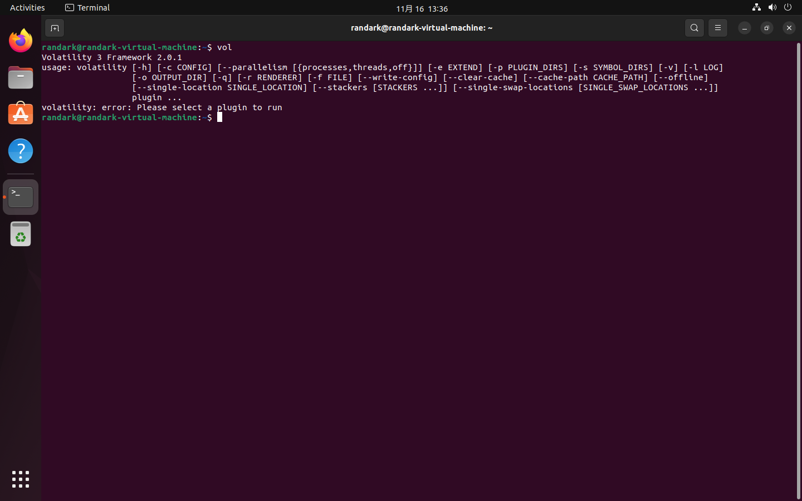
Task: Open the Activities overview
Action: (x=27, y=8)
